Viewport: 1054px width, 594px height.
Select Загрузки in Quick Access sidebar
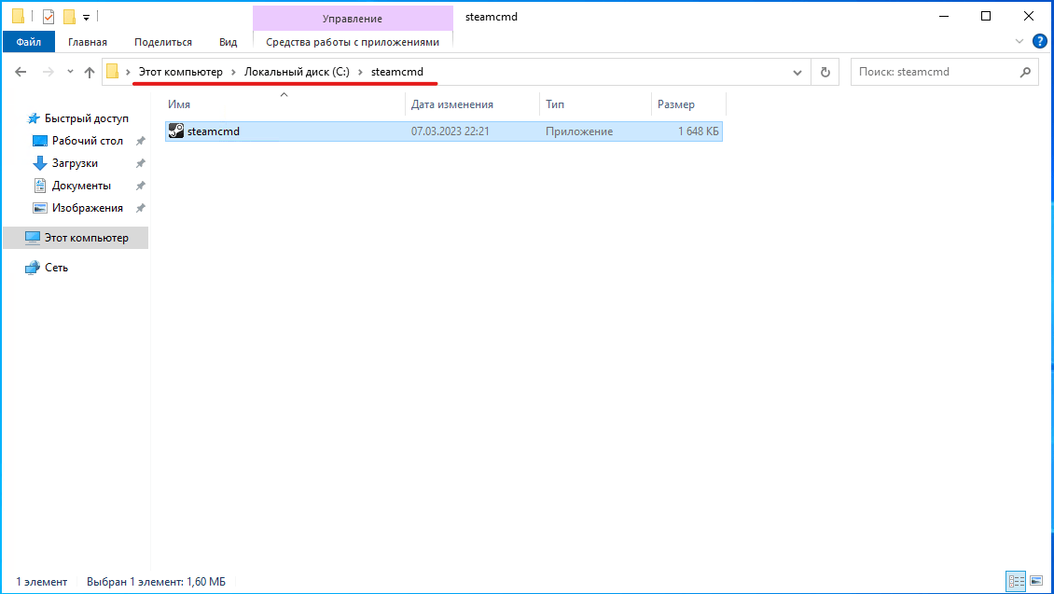tap(75, 163)
